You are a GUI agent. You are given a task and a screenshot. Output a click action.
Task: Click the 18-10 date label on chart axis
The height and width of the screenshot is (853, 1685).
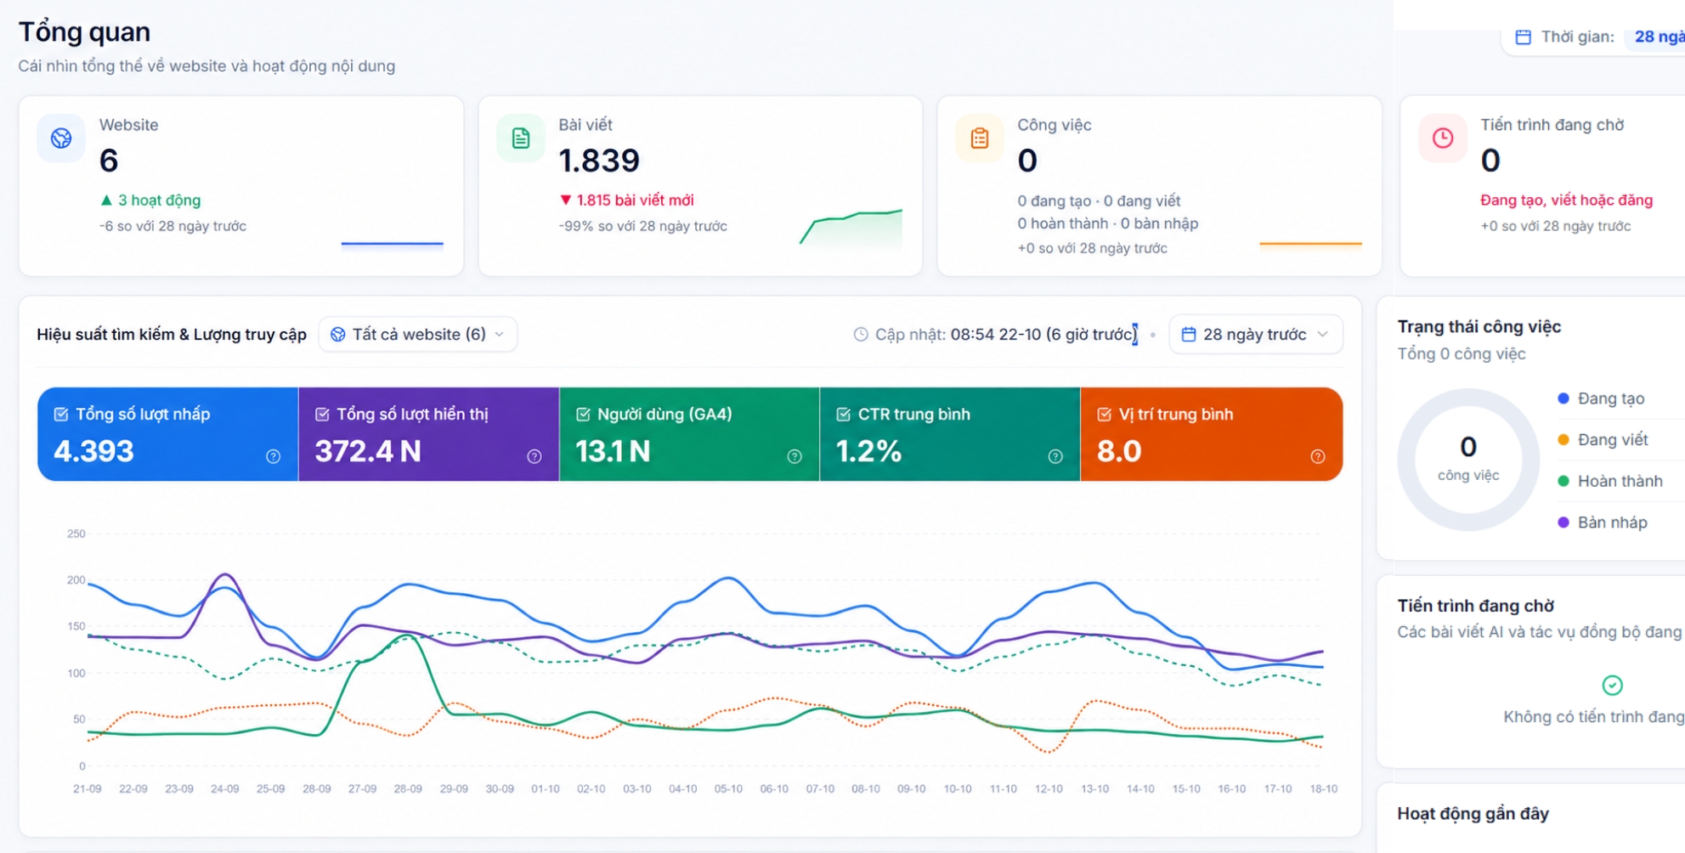pyautogui.click(x=1323, y=789)
